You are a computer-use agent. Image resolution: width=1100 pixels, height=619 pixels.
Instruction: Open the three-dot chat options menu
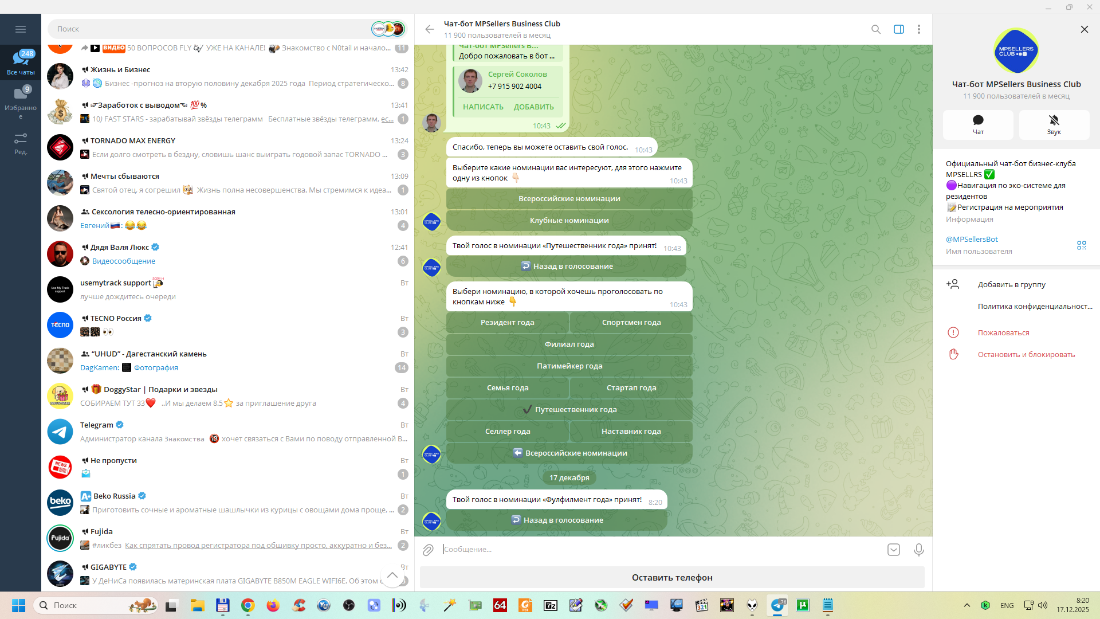tap(918, 29)
